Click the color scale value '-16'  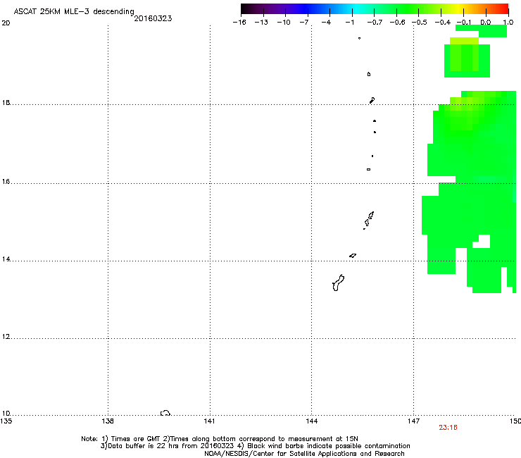pyautogui.click(x=239, y=23)
